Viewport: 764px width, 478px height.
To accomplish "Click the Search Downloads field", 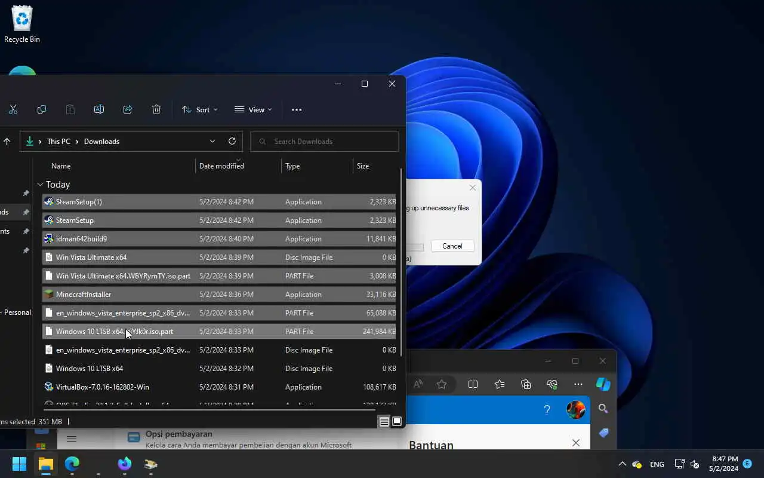I will [324, 142].
